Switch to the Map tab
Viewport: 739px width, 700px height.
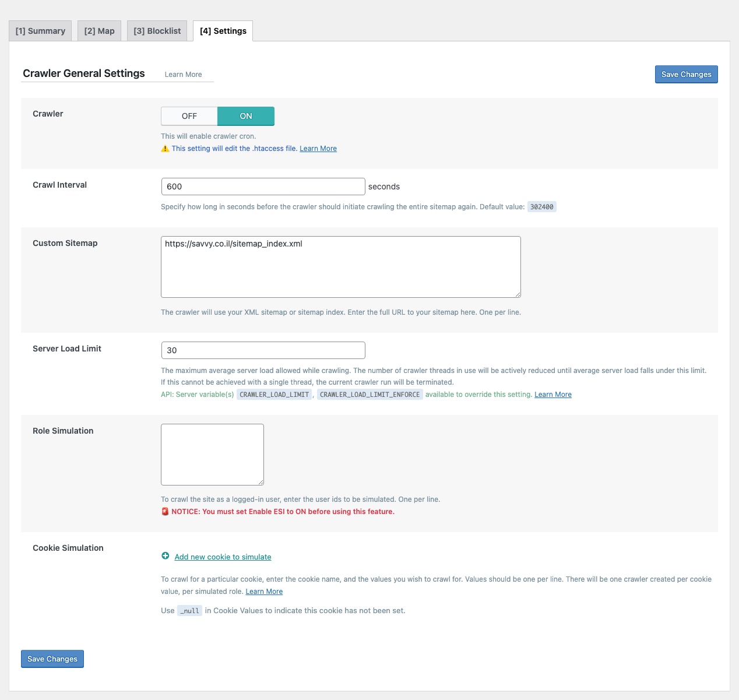[x=99, y=31]
